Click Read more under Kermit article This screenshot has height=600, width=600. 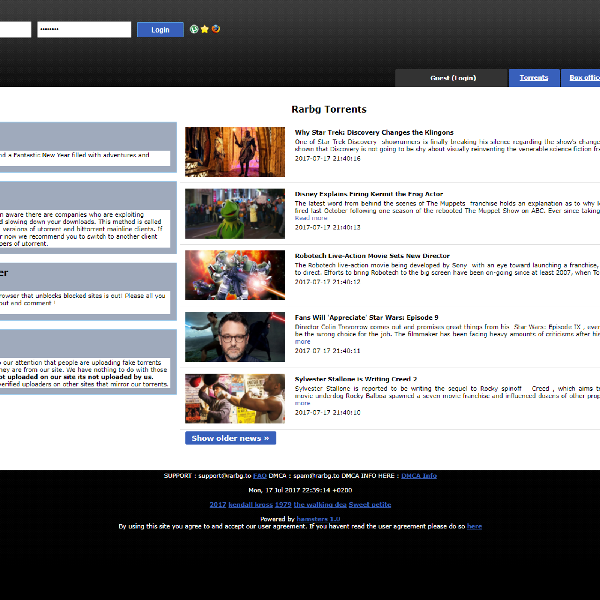click(x=311, y=218)
